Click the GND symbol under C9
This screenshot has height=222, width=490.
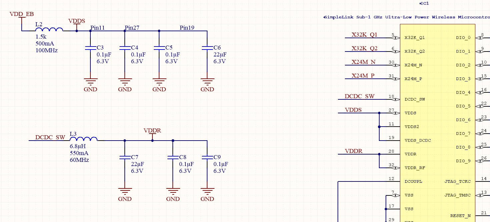point(207,191)
